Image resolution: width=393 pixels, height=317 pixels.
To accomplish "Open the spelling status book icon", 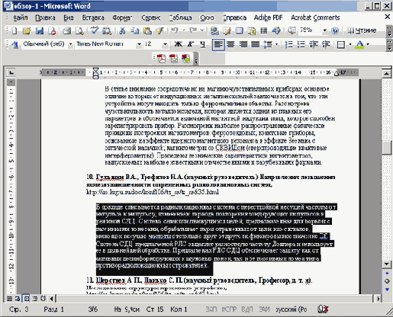I will (323, 309).
